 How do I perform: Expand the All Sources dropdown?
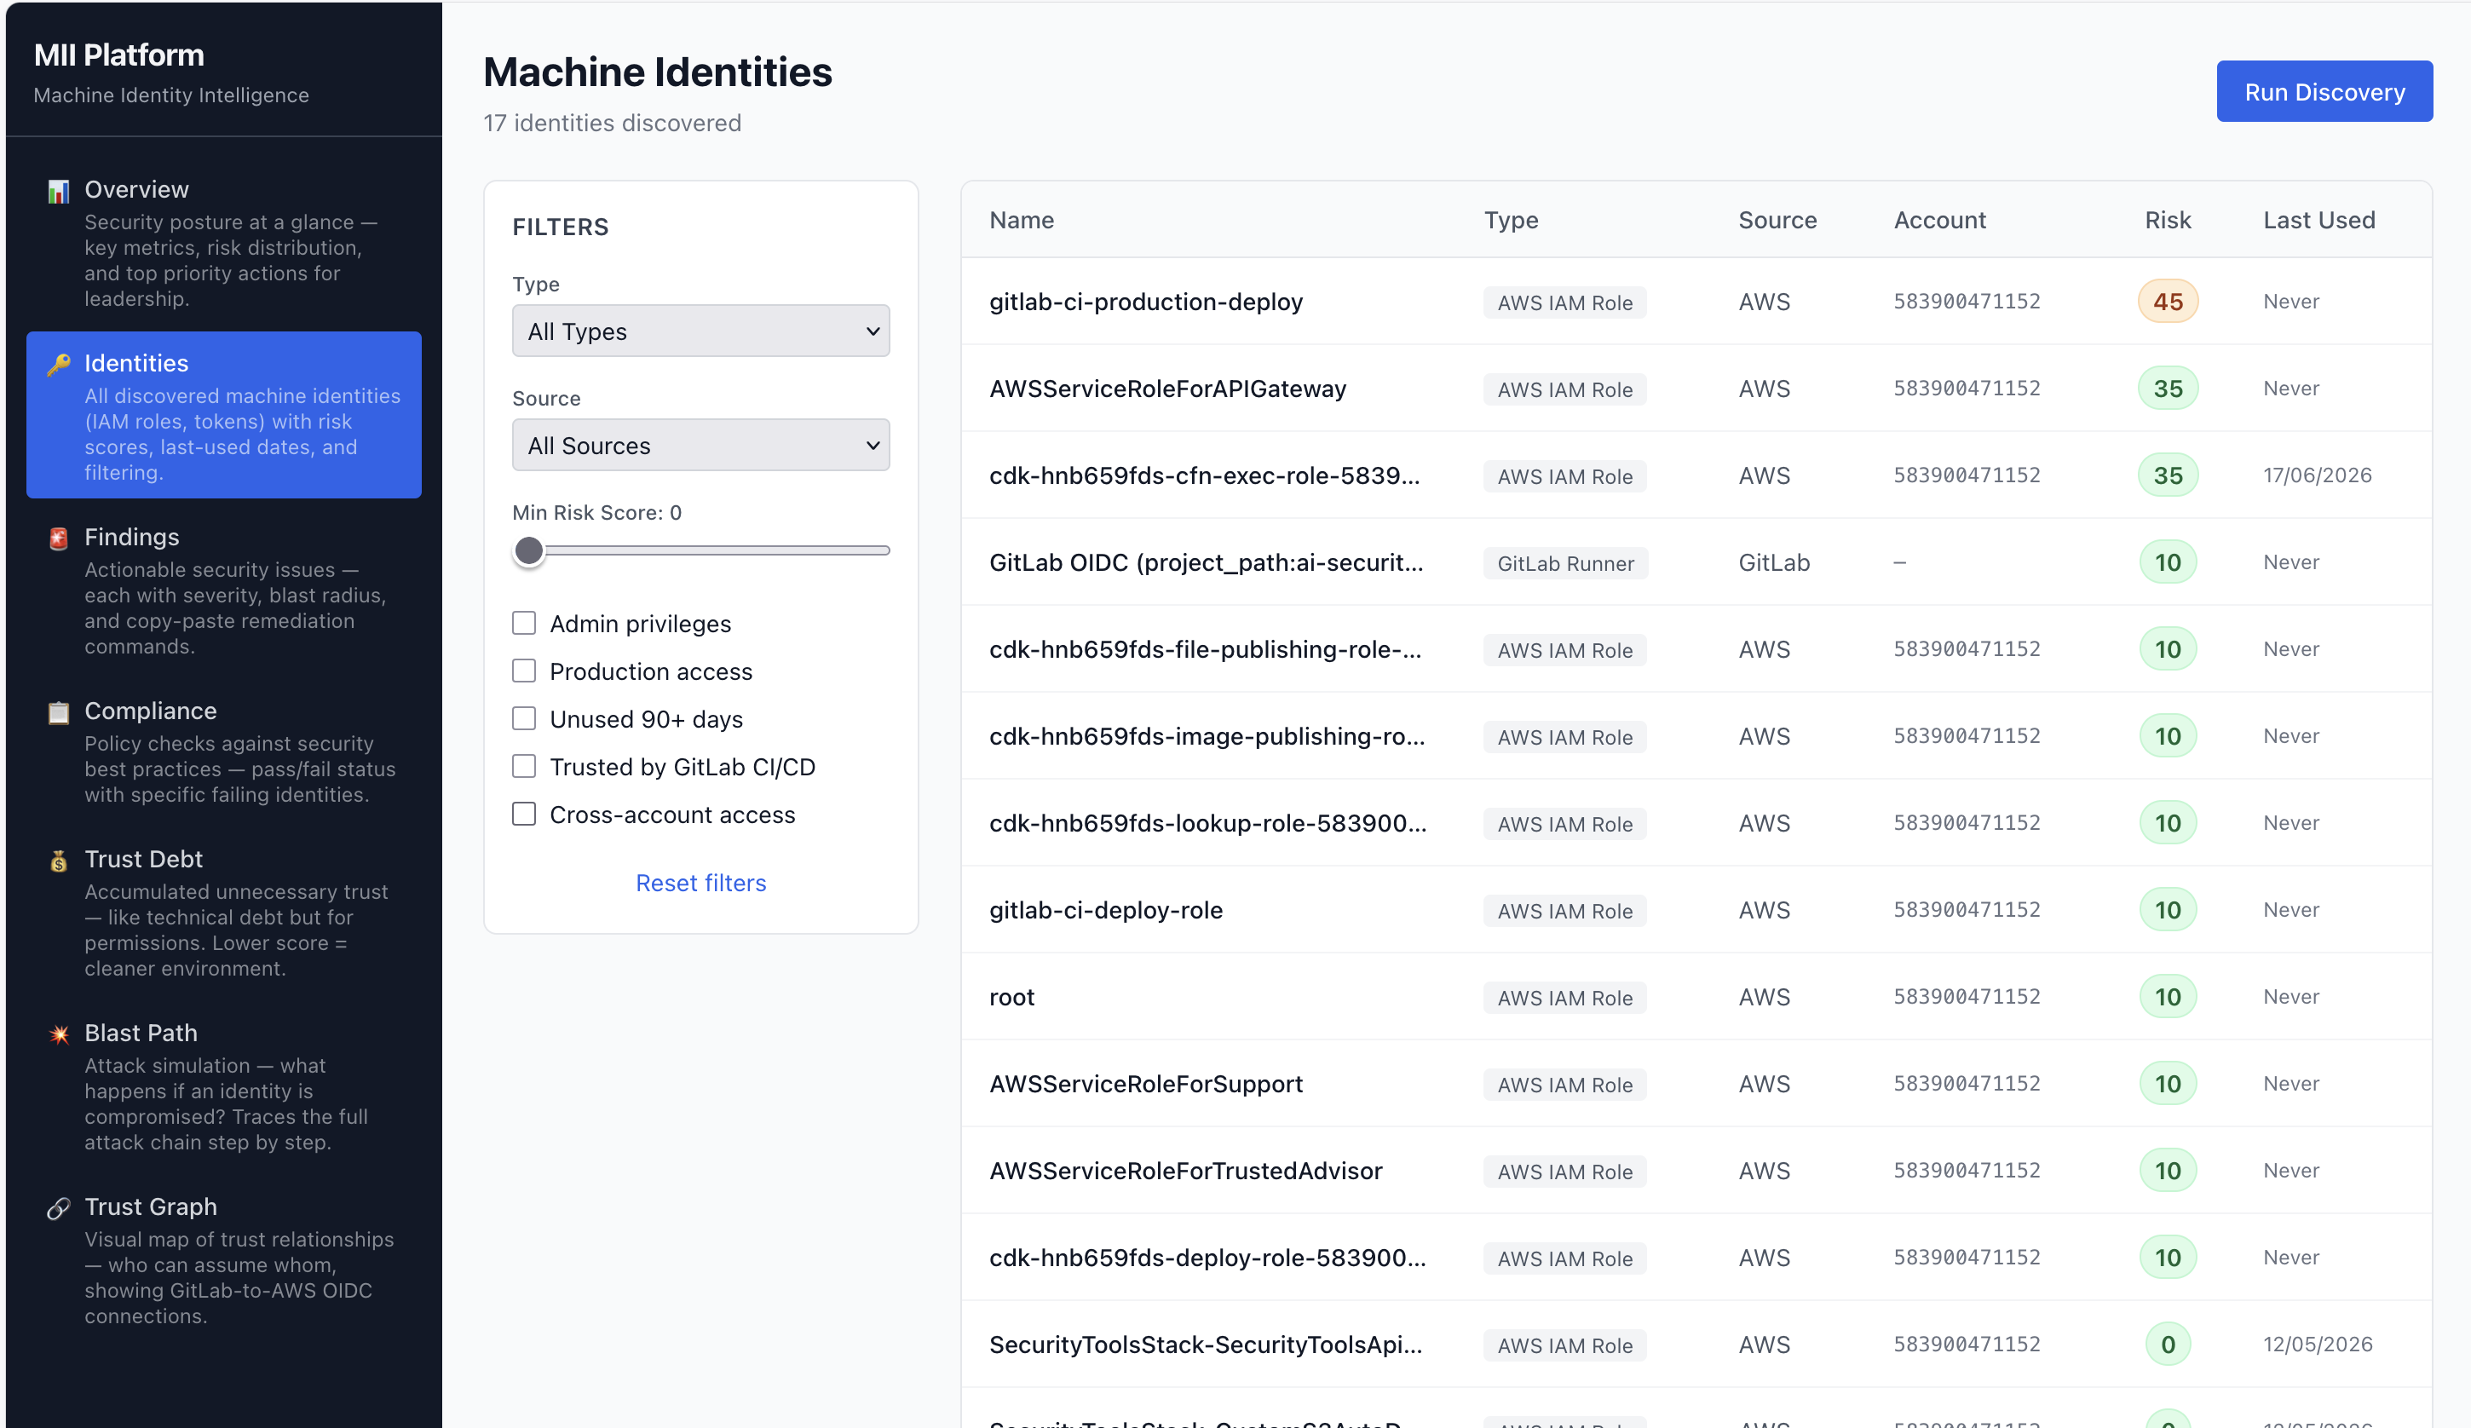pyautogui.click(x=700, y=446)
